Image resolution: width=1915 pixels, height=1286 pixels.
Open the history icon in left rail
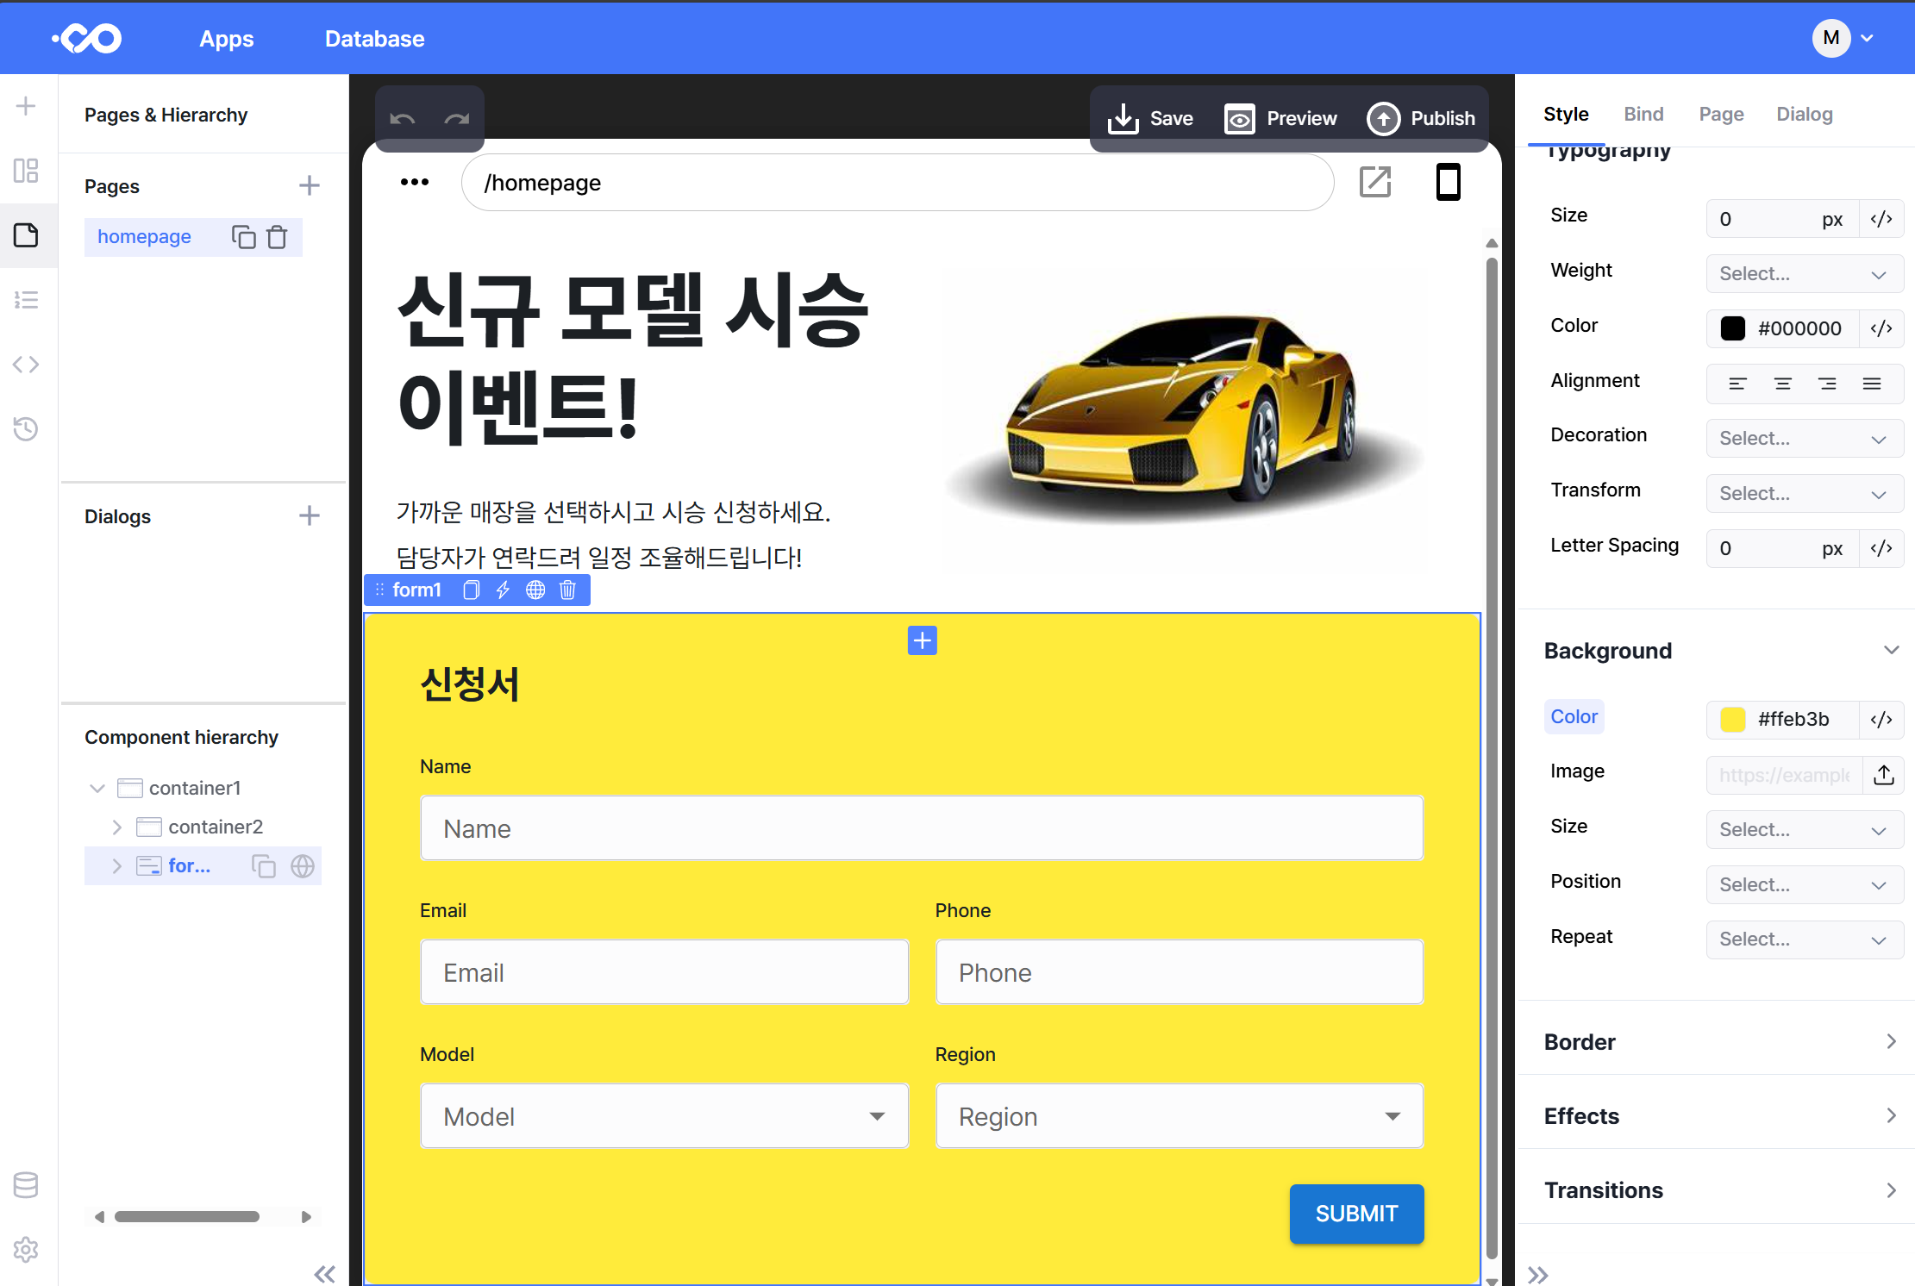click(x=26, y=429)
